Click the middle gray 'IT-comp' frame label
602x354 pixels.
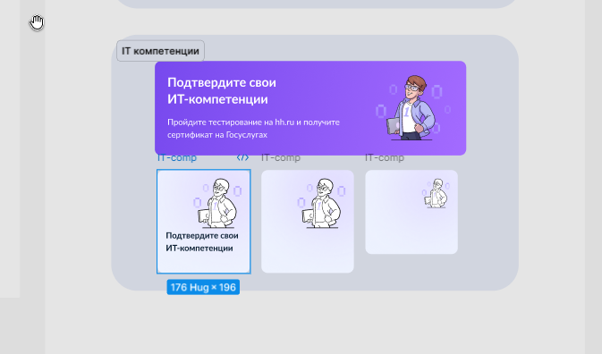281,157
